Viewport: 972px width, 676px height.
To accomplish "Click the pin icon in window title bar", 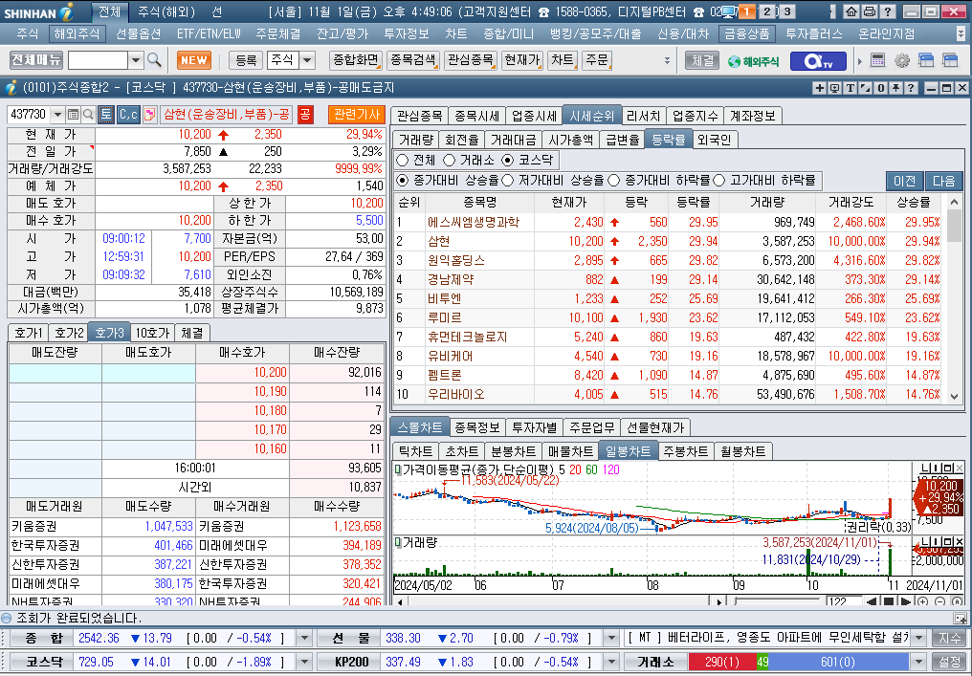I will [895, 88].
